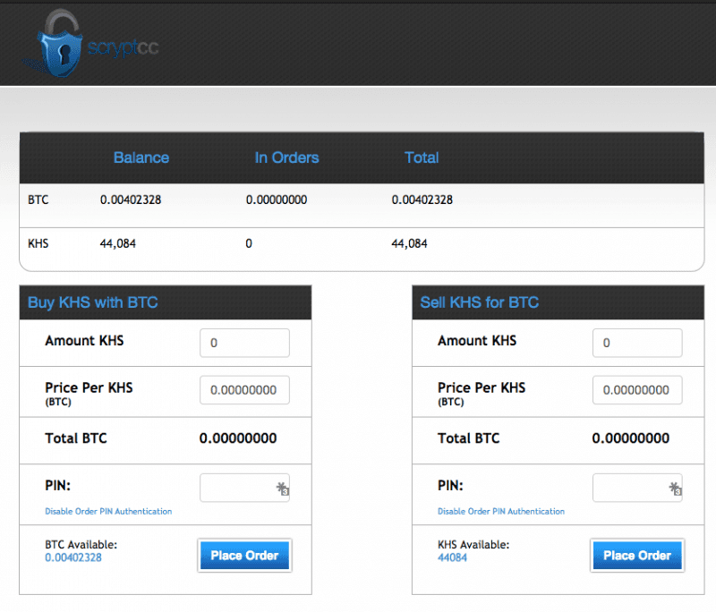Place Order in Buy KHS panel
Screen dimensions: 716x612
pyautogui.click(x=244, y=556)
